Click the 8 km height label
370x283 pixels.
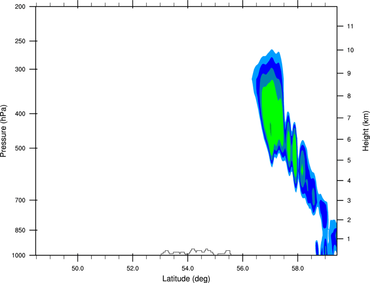click(x=349, y=96)
